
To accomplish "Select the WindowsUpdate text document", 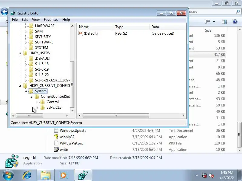I will point(73,131).
